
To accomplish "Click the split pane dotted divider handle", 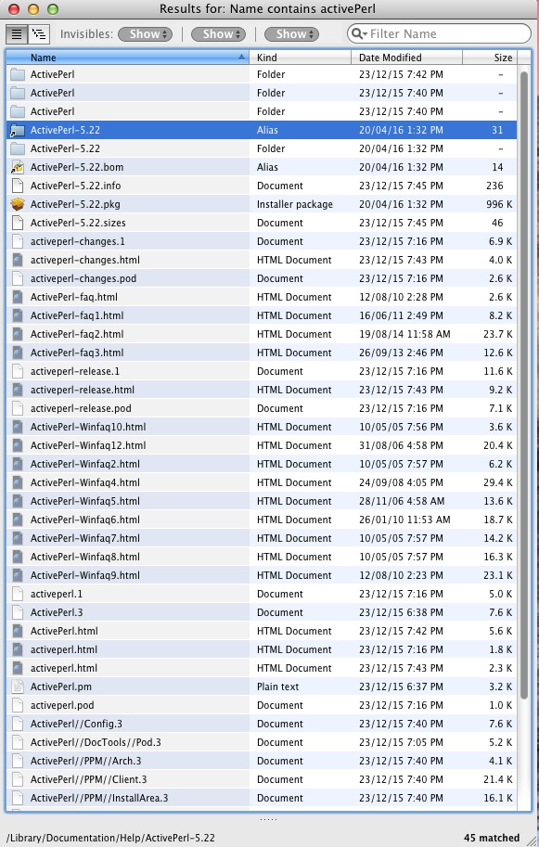I will click(x=268, y=819).
